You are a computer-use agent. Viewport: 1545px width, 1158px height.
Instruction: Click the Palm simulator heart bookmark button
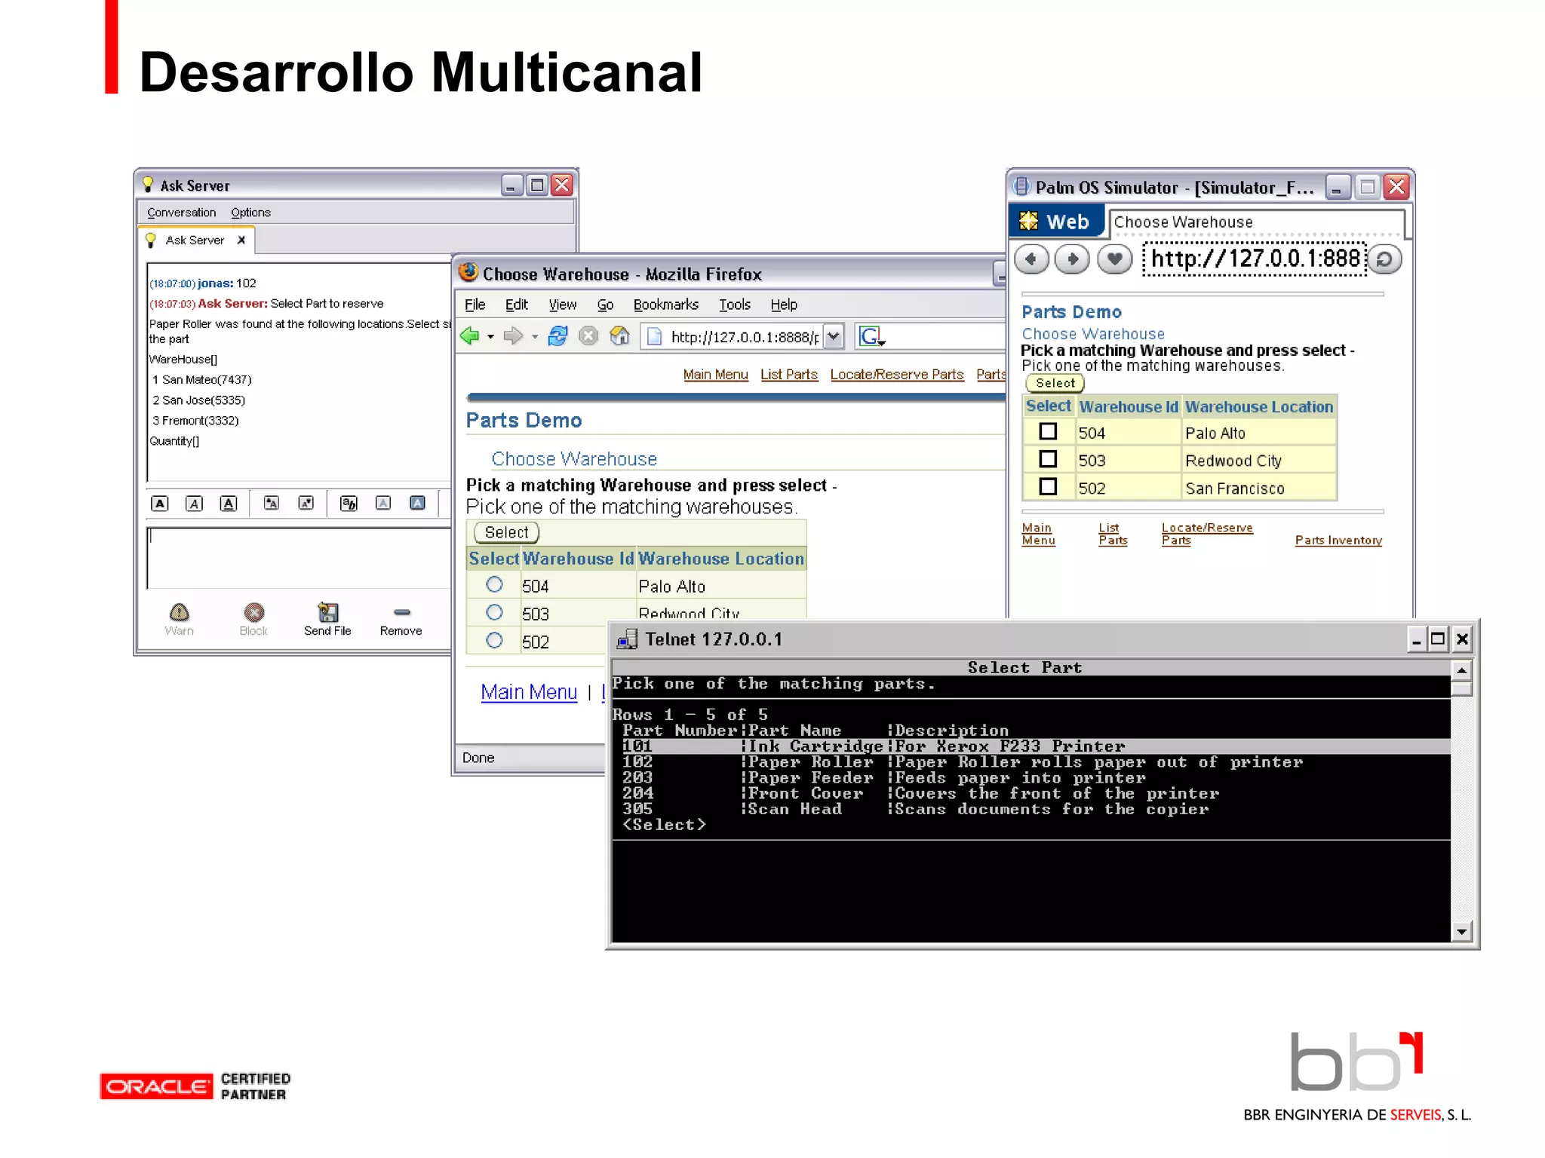[1114, 259]
